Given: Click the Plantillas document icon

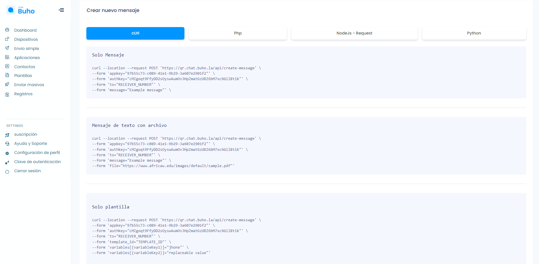Looking at the screenshot, I should [x=7, y=75].
